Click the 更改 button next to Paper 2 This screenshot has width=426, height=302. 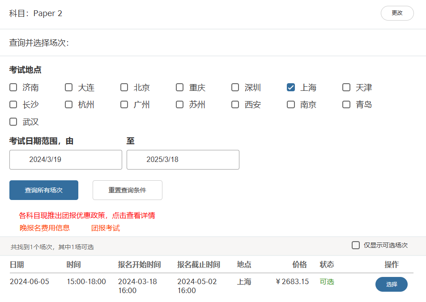click(x=397, y=13)
